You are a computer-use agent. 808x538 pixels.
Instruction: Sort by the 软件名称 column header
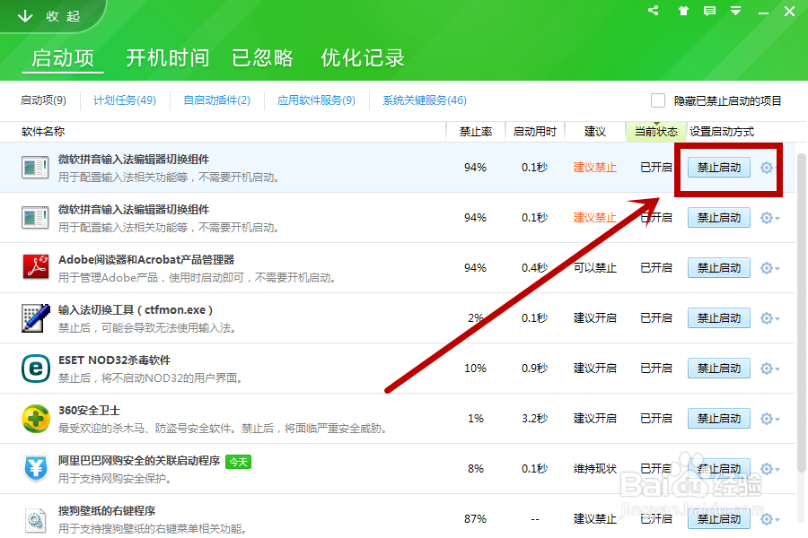tap(43, 132)
